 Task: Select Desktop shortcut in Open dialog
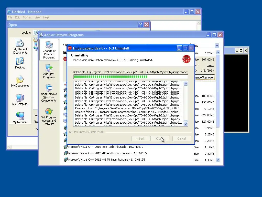click(20, 63)
